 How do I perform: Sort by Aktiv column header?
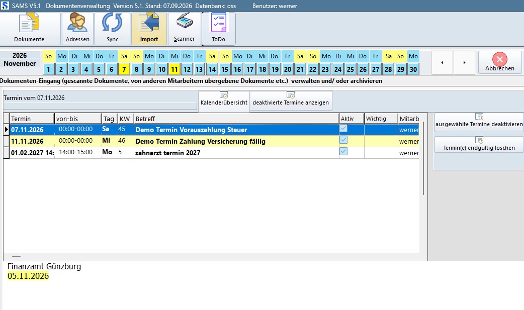coord(352,119)
